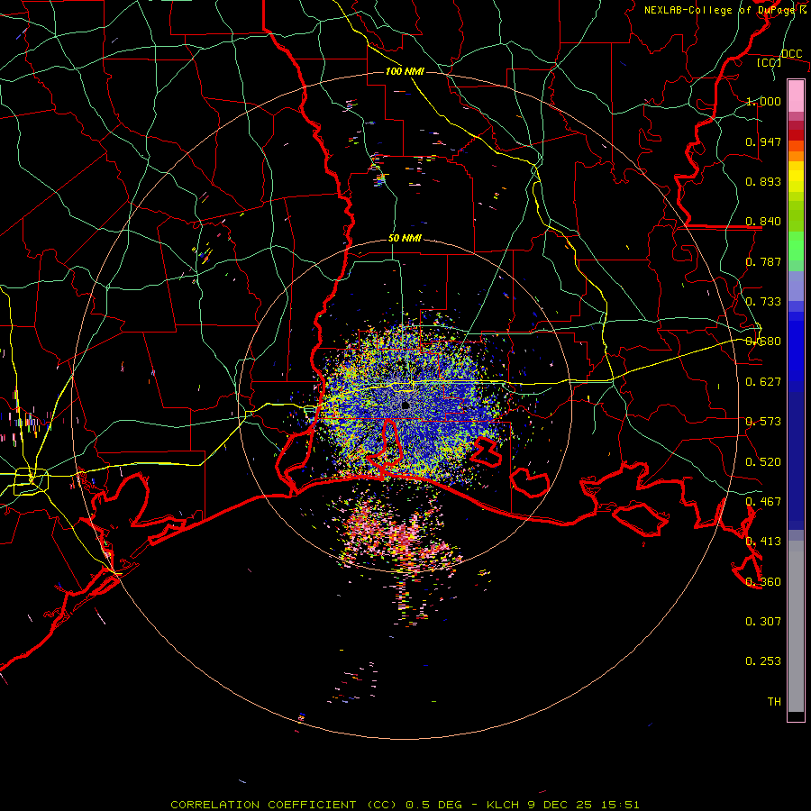Click the black radar site dot at the map center

(x=405, y=405)
